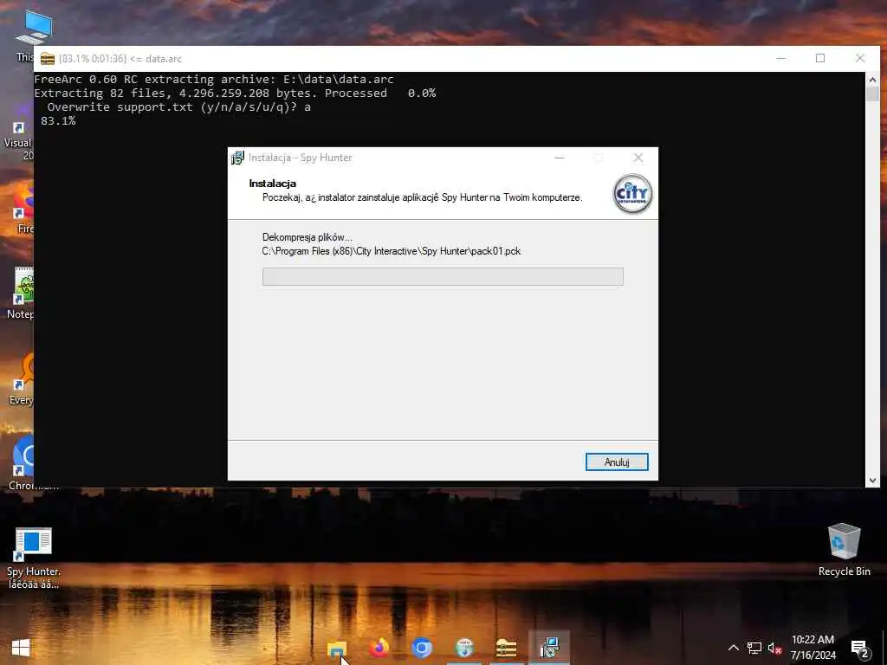Select the Spy Hunter desktop shortcut
Viewport: 887px width, 665px height.
34,558
